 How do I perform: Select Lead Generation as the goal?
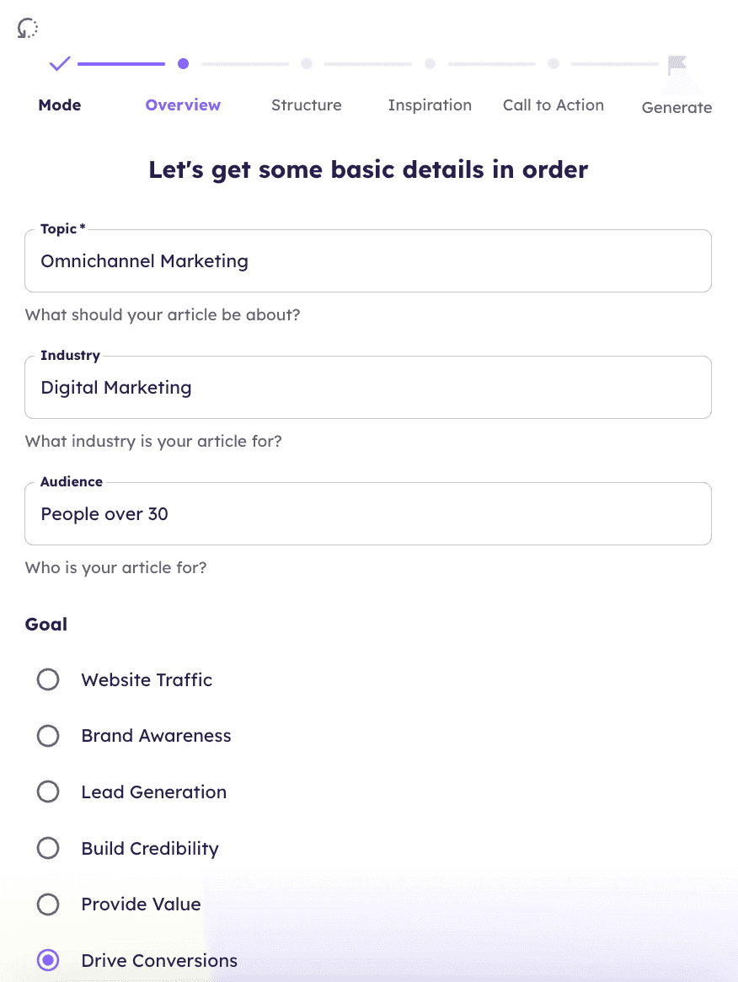48,792
